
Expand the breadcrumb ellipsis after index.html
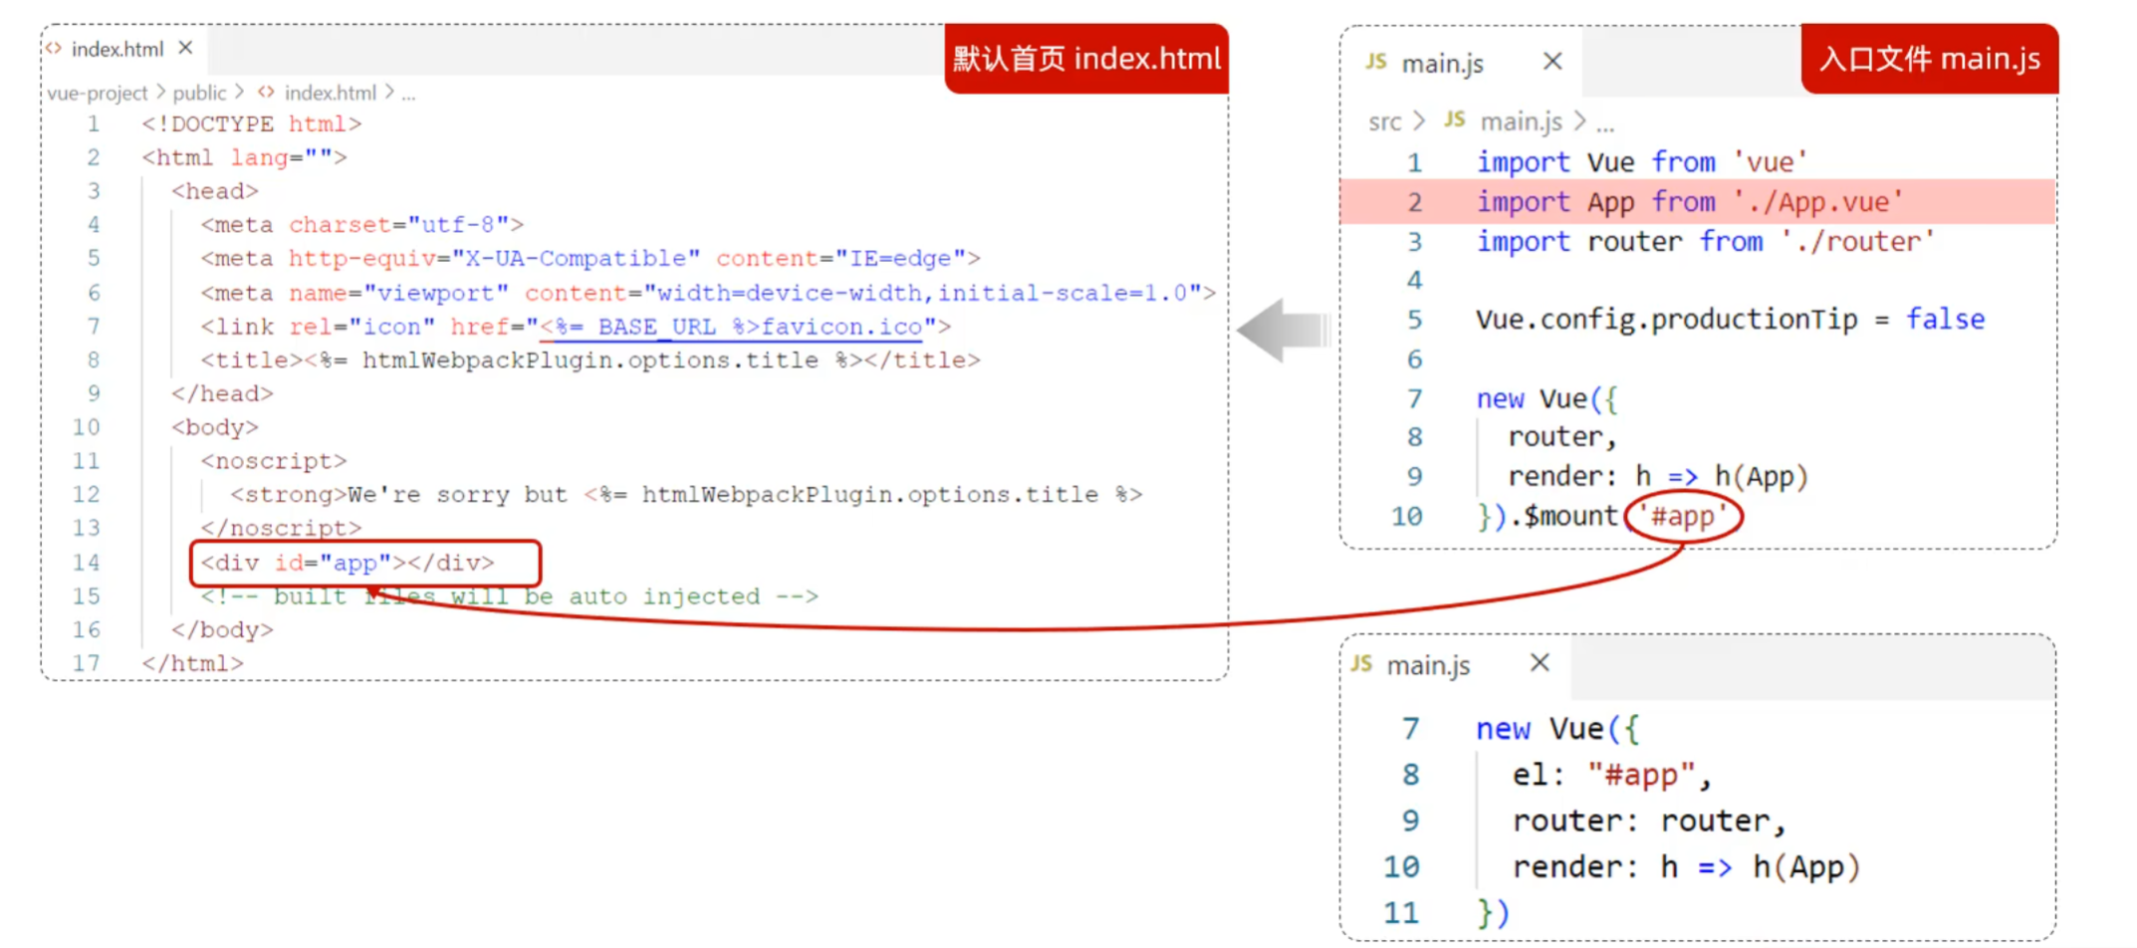coord(408,94)
